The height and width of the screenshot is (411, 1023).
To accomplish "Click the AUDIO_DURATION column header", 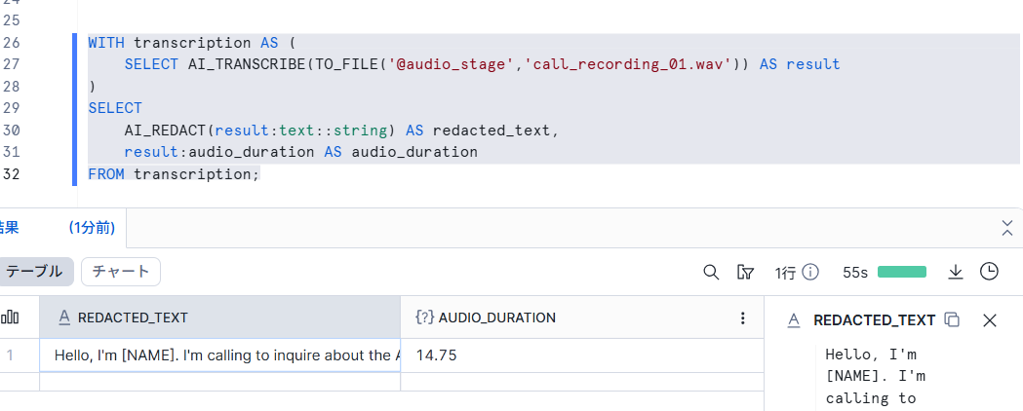I will tap(497, 318).
